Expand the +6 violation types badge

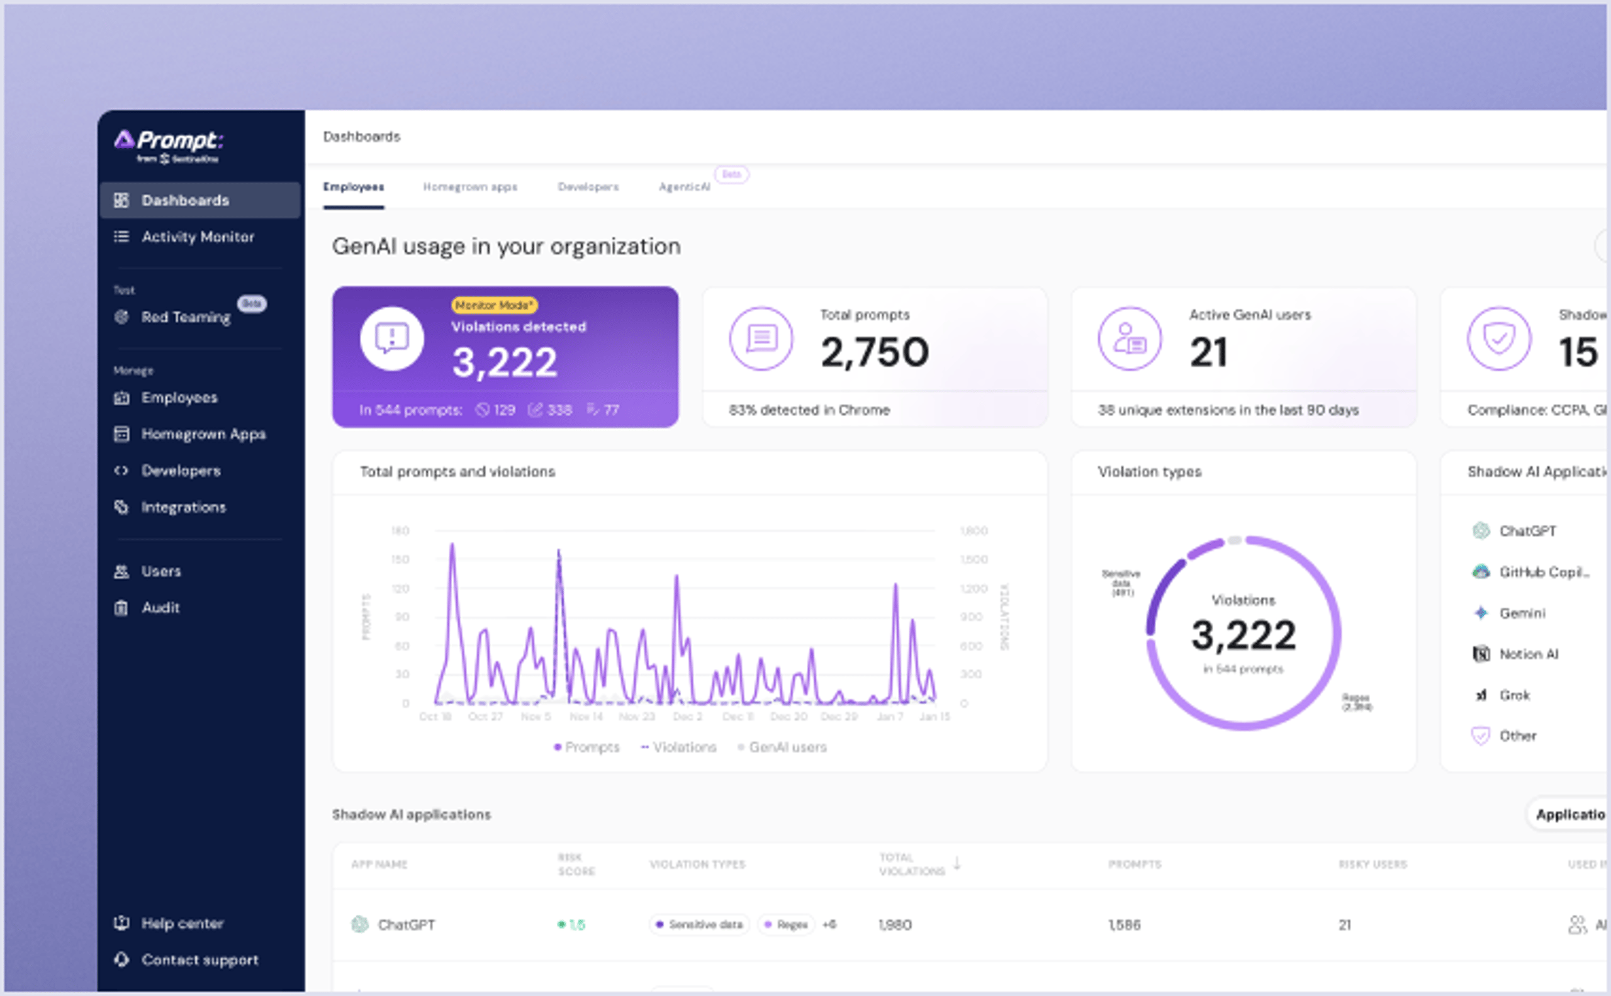[x=829, y=925]
